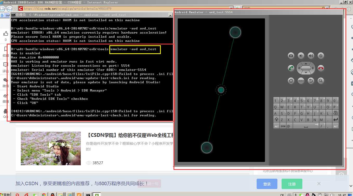Click the Internet Explorer back button
353x196 pixels.
coord(3,9)
